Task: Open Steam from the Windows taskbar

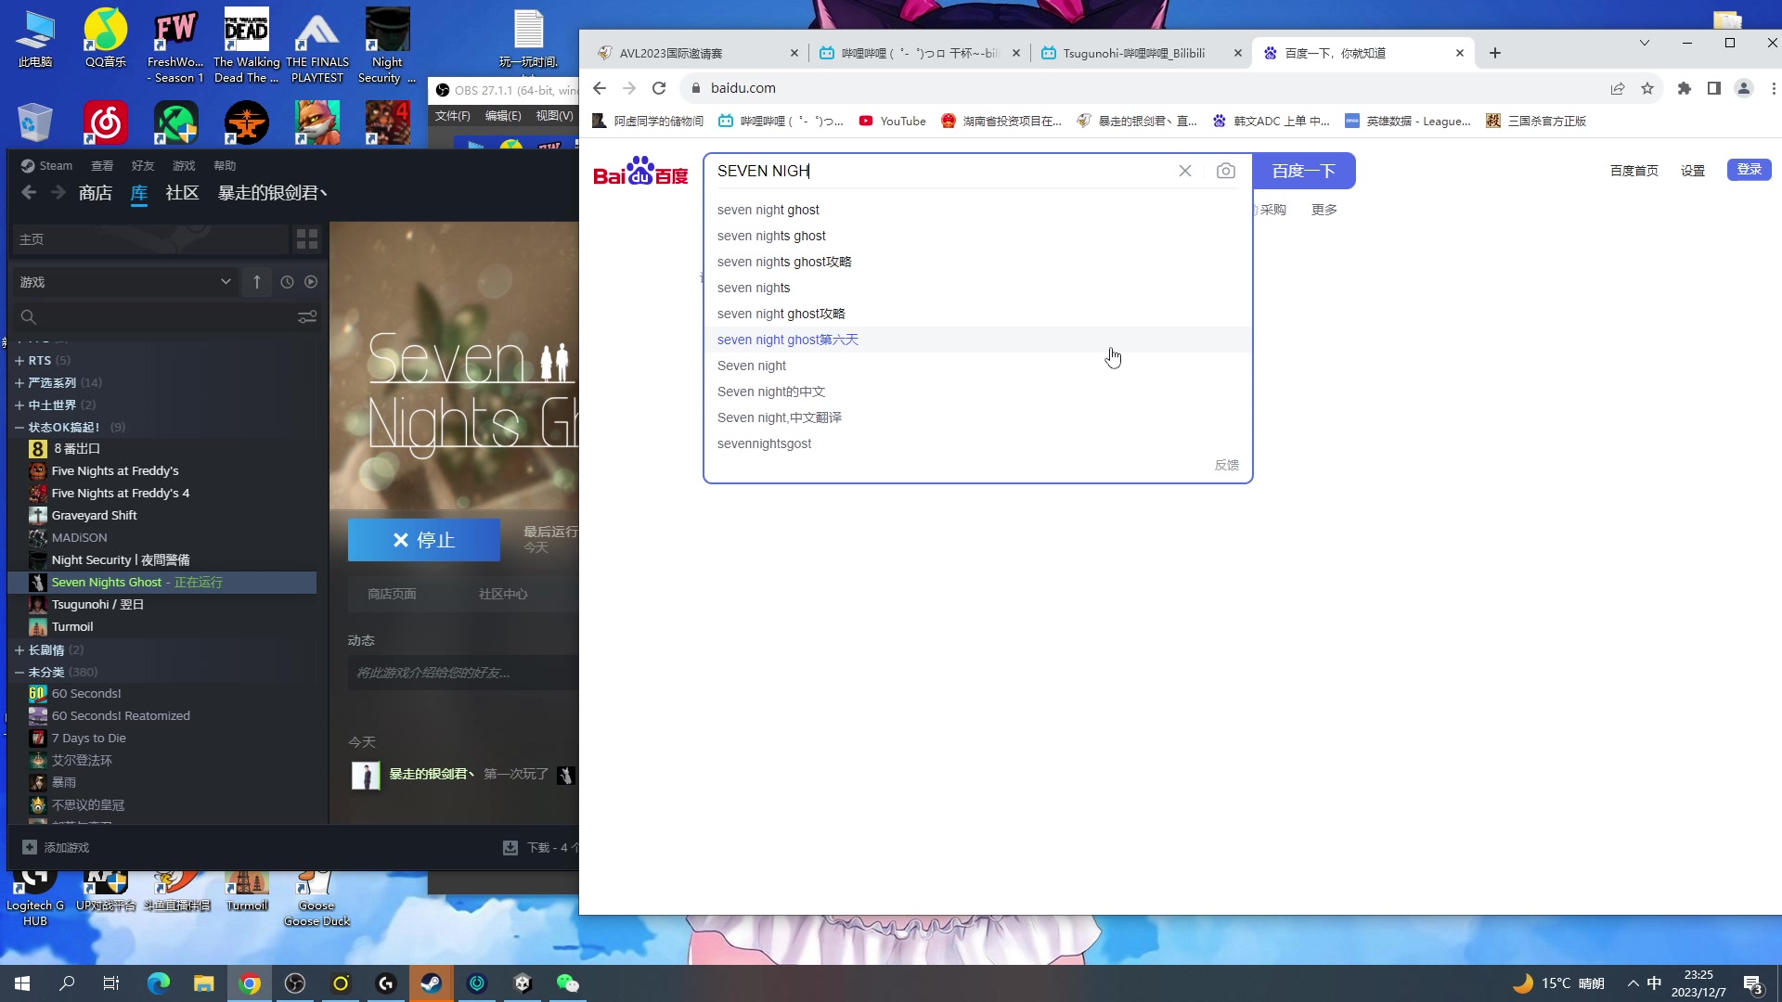Action: tap(431, 983)
